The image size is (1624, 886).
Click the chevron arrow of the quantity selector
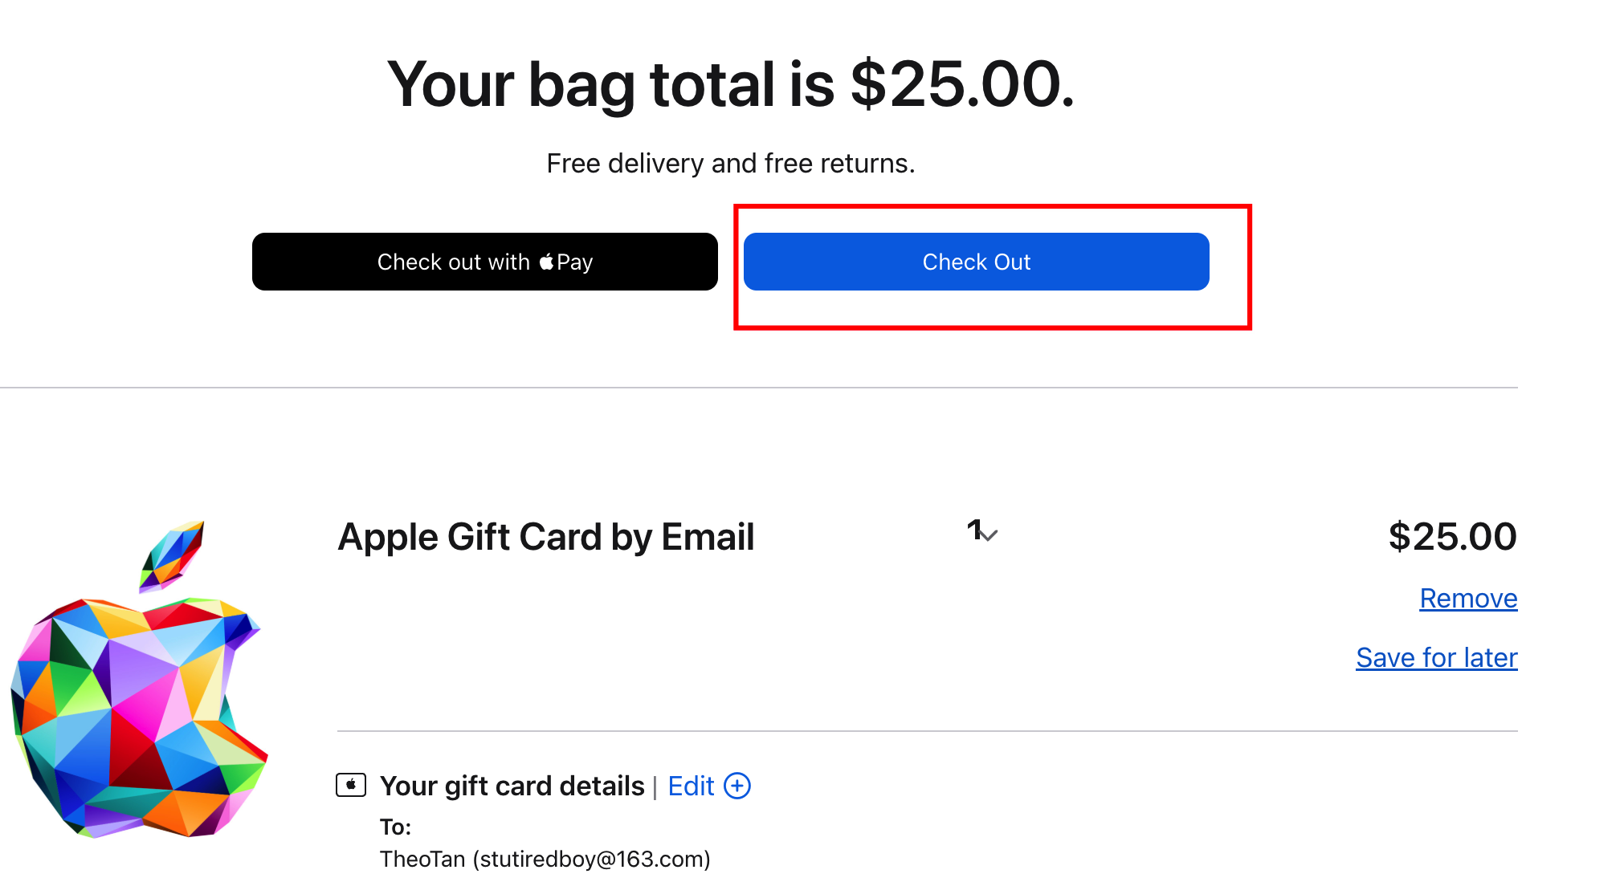click(989, 534)
